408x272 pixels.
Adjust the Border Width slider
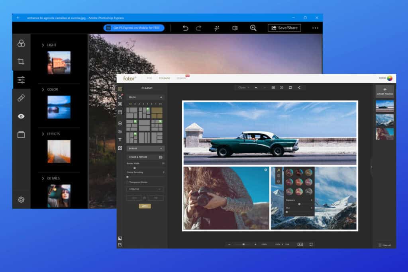(135, 168)
